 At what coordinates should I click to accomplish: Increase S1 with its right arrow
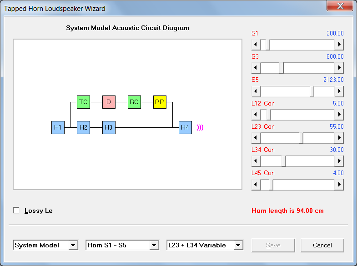pos(339,45)
